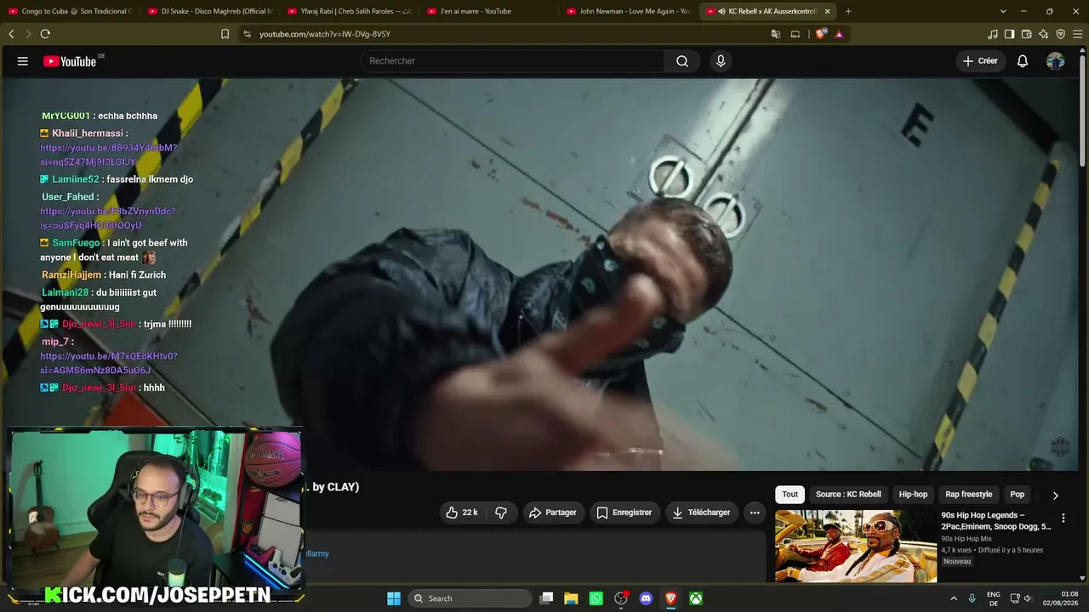This screenshot has width=1089, height=612.
Task: Open the Brave Wallet icon
Action: (1026, 34)
